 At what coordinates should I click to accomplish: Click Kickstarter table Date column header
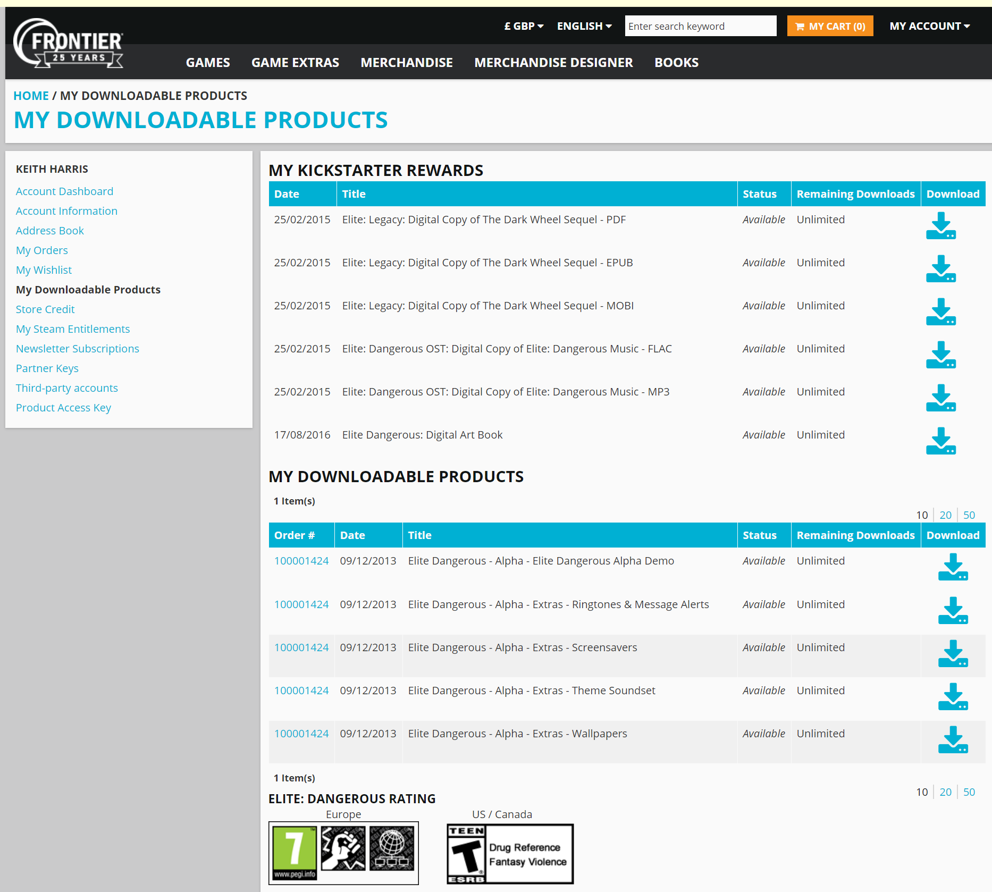302,194
